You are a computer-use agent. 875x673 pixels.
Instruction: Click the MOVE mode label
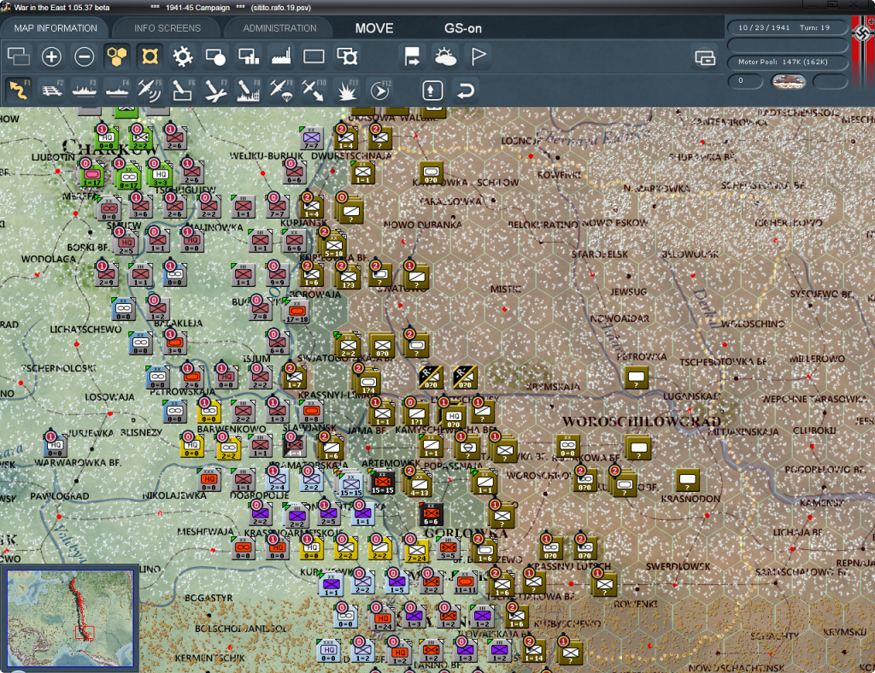[374, 28]
